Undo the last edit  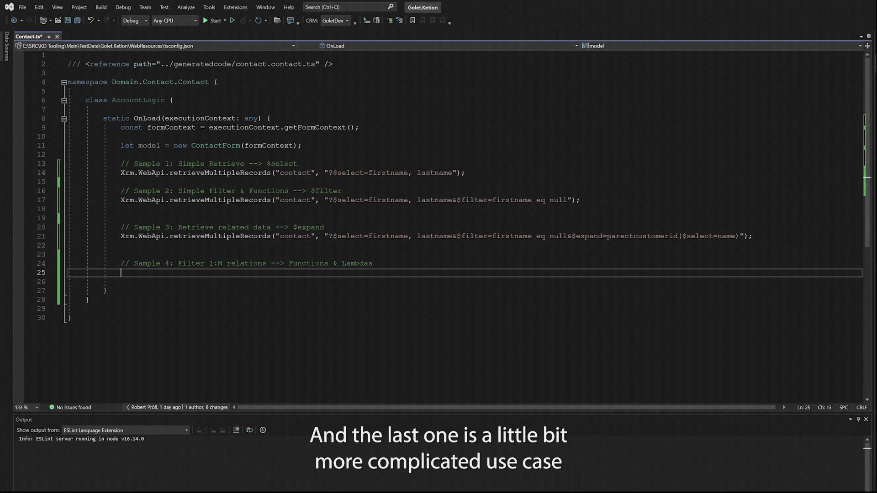[90, 21]
